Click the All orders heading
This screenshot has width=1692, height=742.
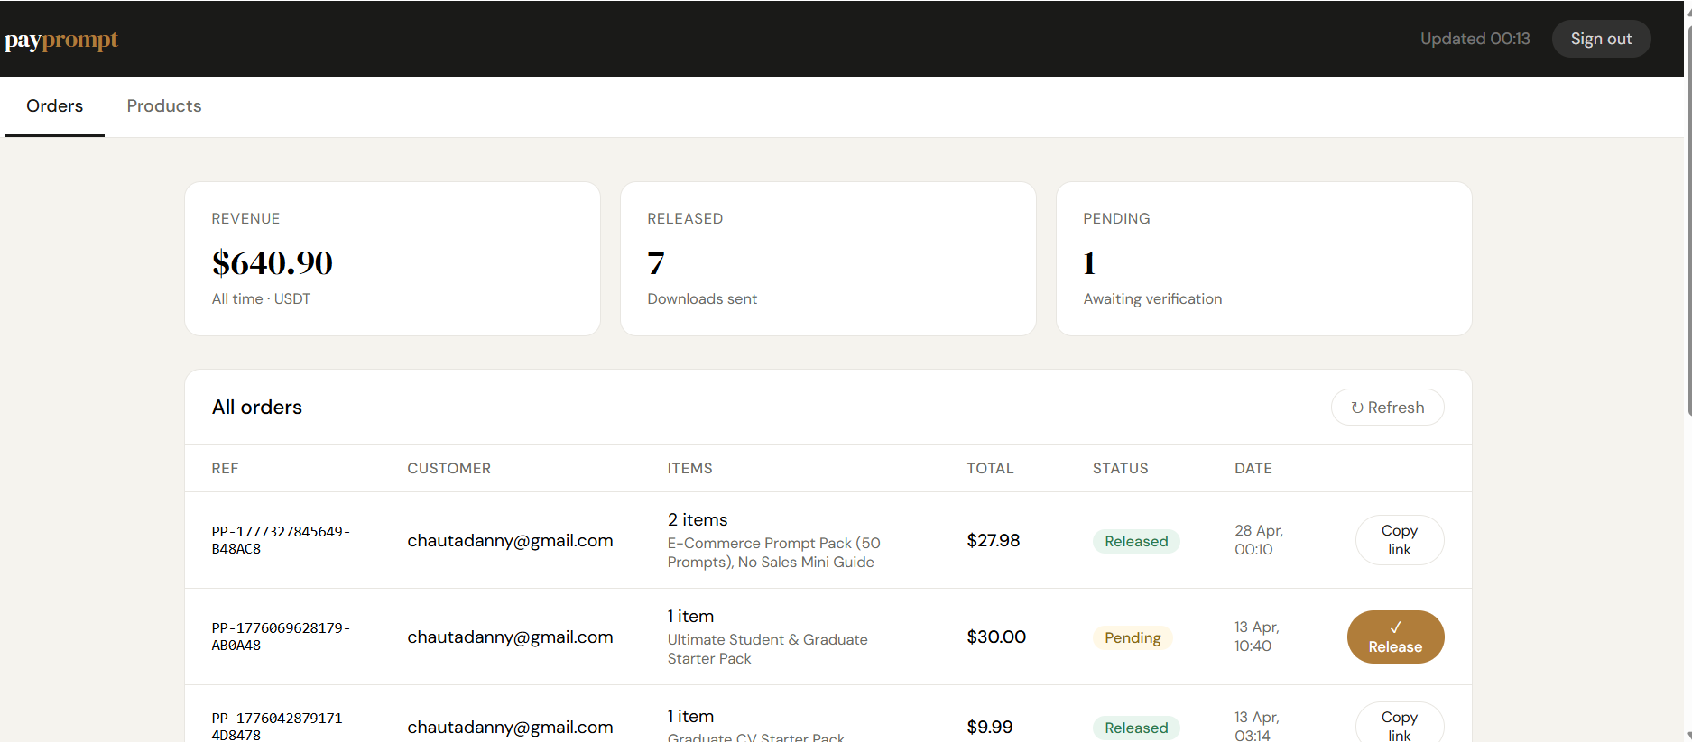pos(256,408)
